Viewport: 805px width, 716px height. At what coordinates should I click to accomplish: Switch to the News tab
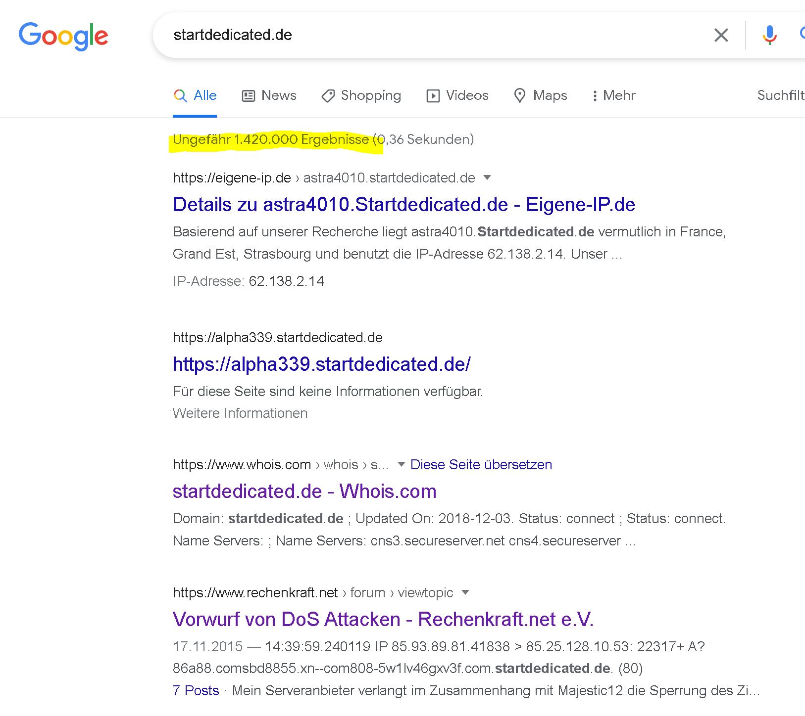pos(269,95)
